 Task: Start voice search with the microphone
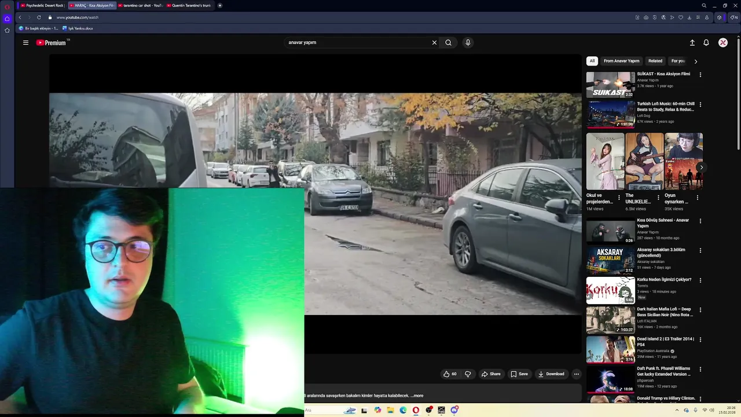[x=468, y=42]
